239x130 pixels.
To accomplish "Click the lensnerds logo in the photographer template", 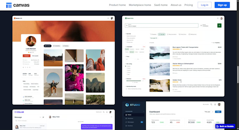I will click(x=18, y=18).
